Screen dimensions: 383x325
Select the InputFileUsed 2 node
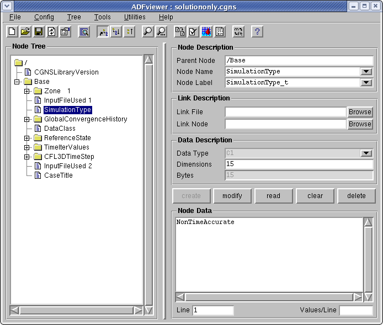(x=68, y=166)
